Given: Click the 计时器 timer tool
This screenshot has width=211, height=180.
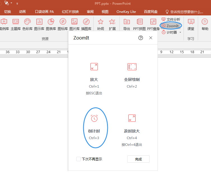Looking at the screenshot, I should tap(169, 32).
